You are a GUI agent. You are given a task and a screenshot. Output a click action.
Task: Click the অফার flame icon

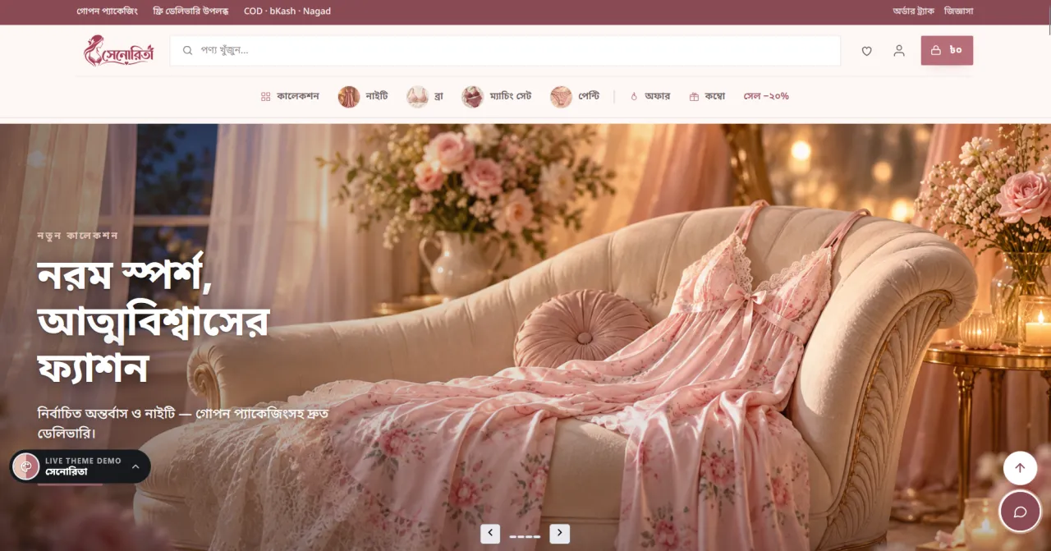(634, 97)
